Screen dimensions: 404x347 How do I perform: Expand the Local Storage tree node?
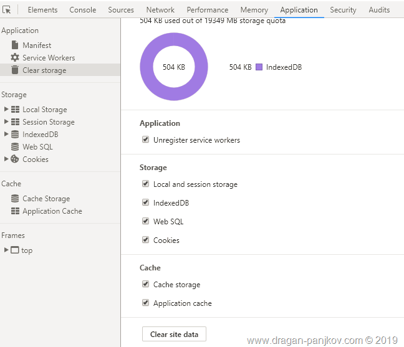[x=6, y=110]
